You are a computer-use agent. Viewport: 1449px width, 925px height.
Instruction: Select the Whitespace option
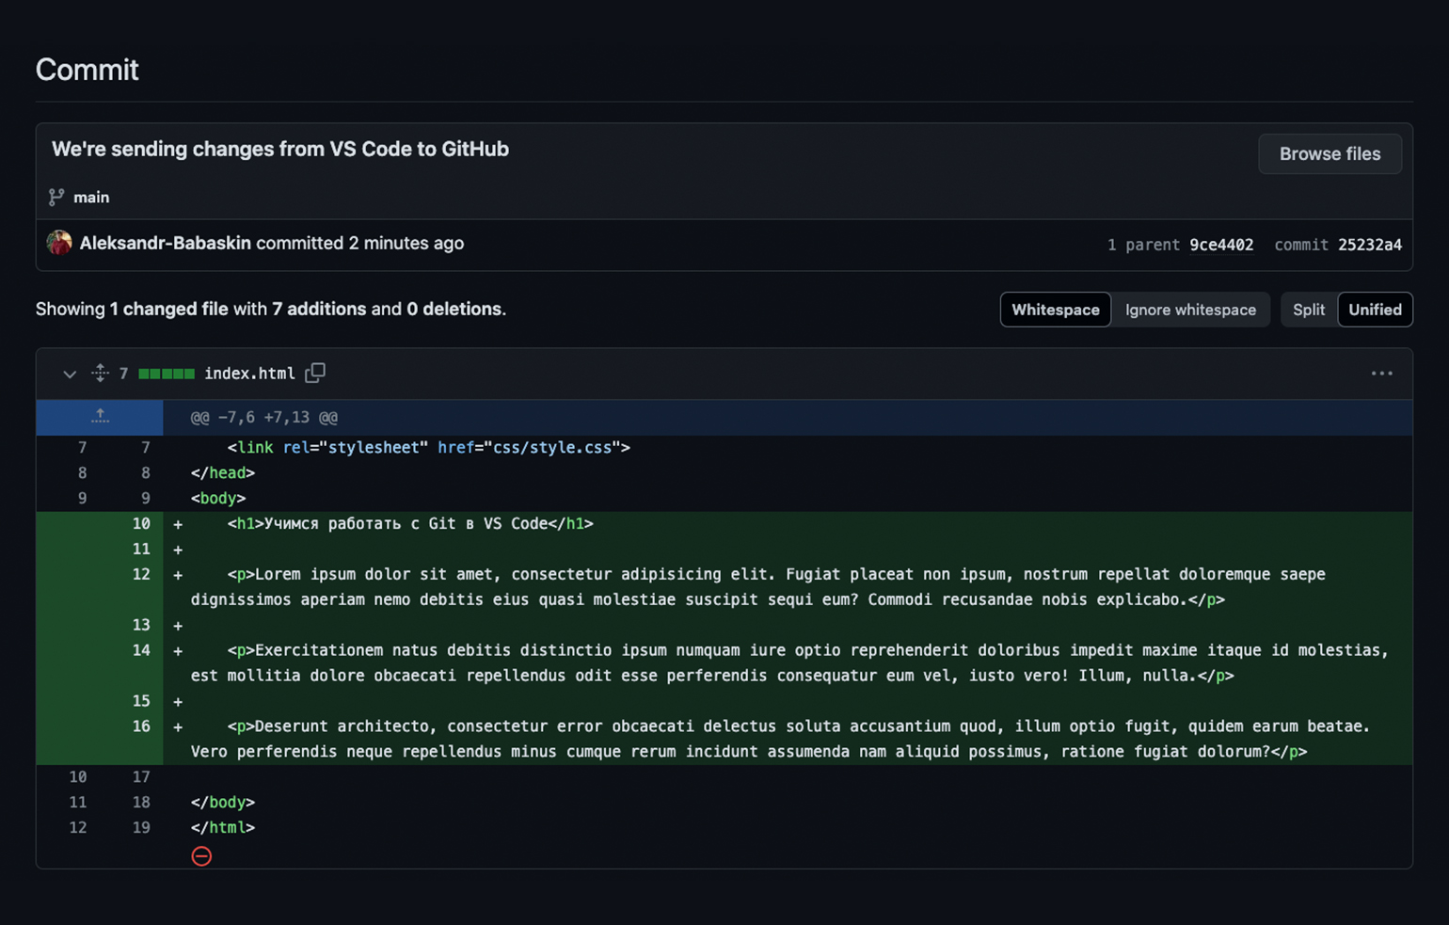point(1055,310)
